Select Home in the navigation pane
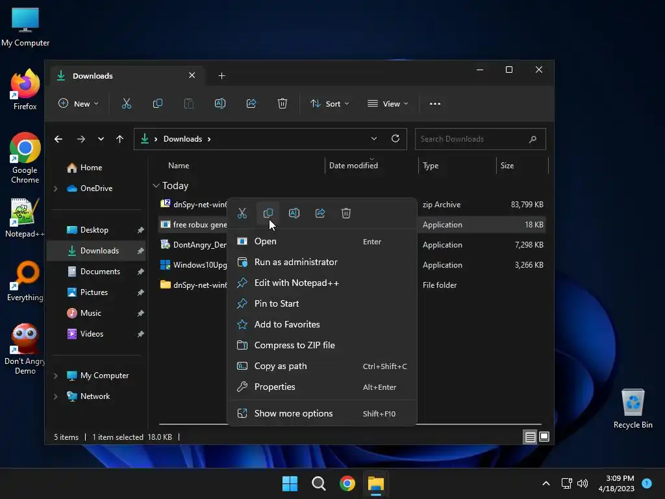The width and height of the screenshot is (665, 499). pos(91,167)
